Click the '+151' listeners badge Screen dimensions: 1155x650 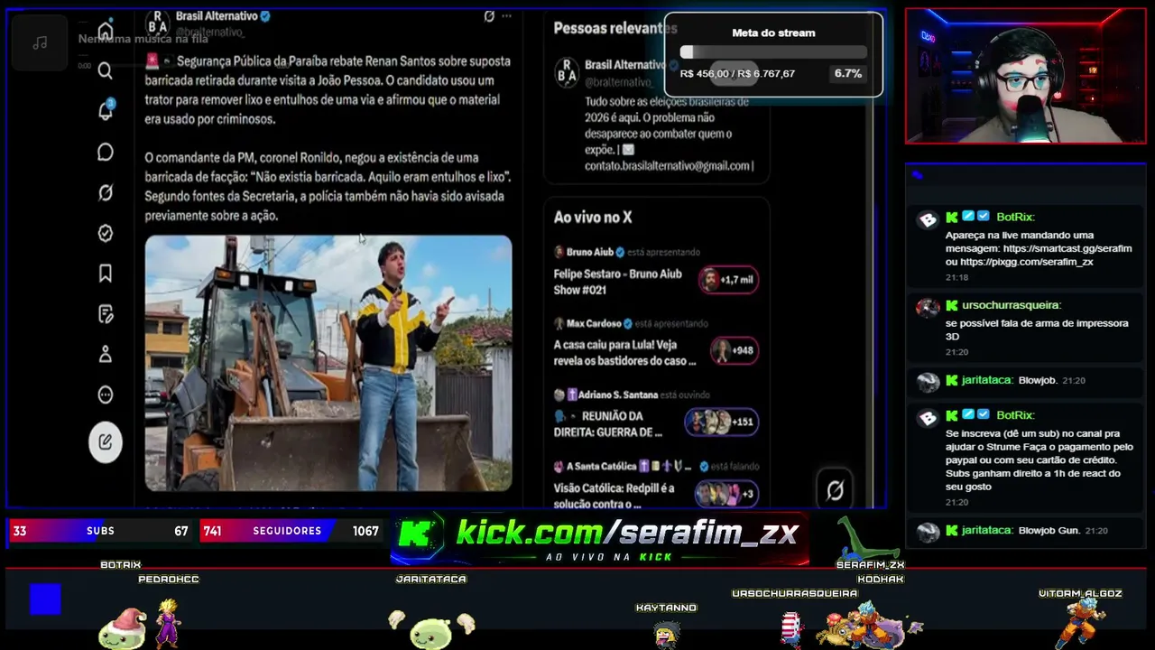721,422
